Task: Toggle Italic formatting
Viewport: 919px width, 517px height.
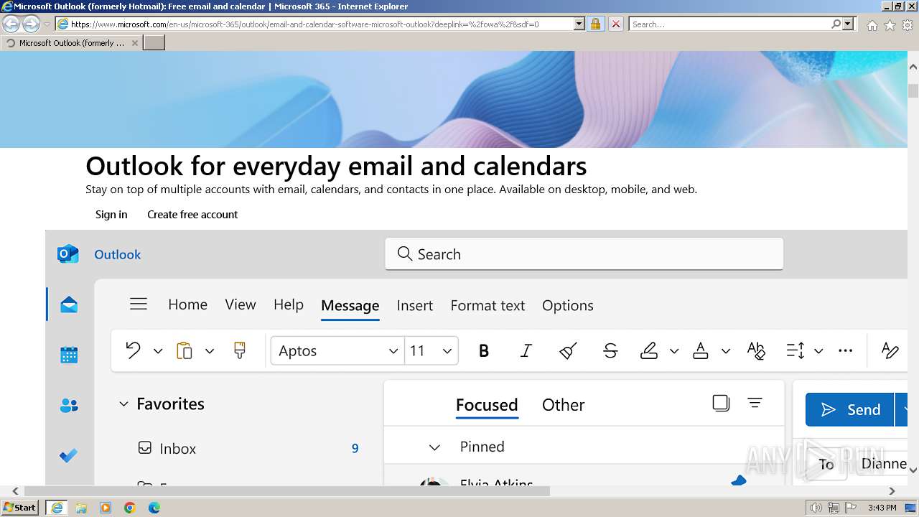Action: tap(526, 350)
